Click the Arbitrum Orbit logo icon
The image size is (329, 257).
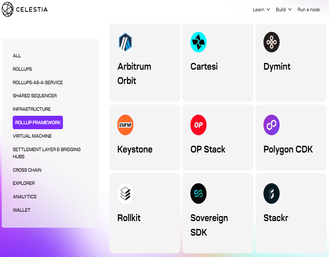125,42
